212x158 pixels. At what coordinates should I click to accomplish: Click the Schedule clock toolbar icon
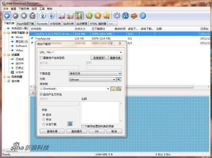(x=32, y=16)
